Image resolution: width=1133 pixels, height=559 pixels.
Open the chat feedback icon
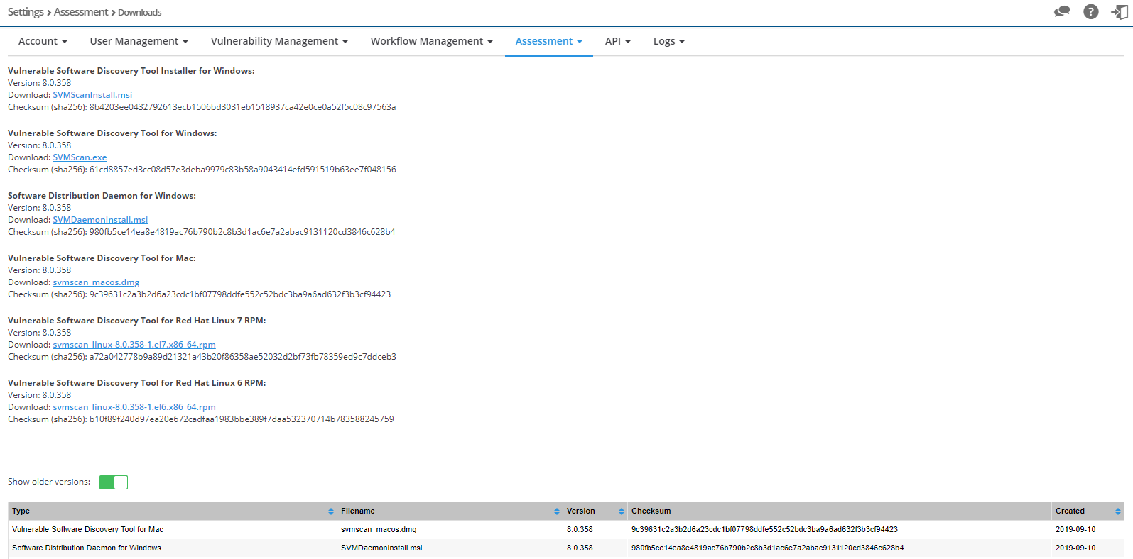(1062, 11)
